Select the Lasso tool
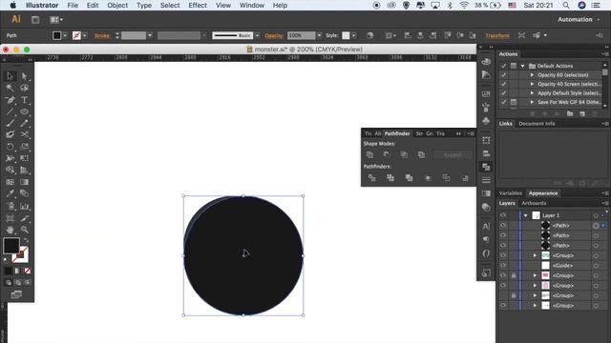The width and height of the screenshot is (611, 343). coord(24,88)
